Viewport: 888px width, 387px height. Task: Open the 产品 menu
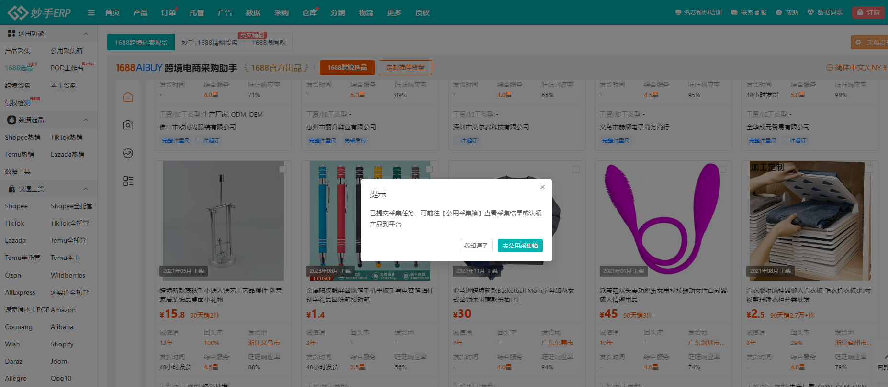140,12
